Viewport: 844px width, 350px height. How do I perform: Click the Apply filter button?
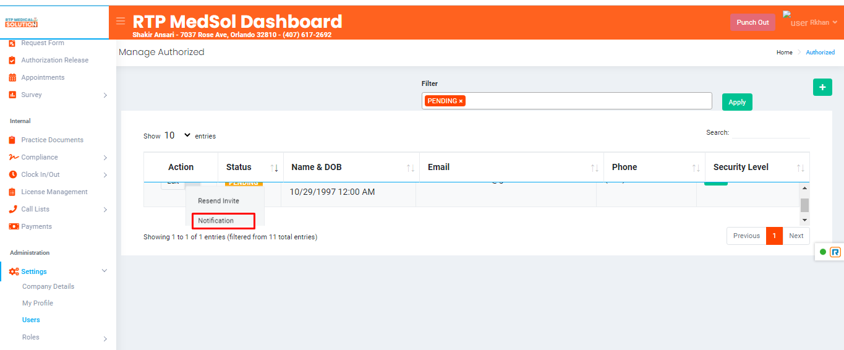[x=737, y=102]
